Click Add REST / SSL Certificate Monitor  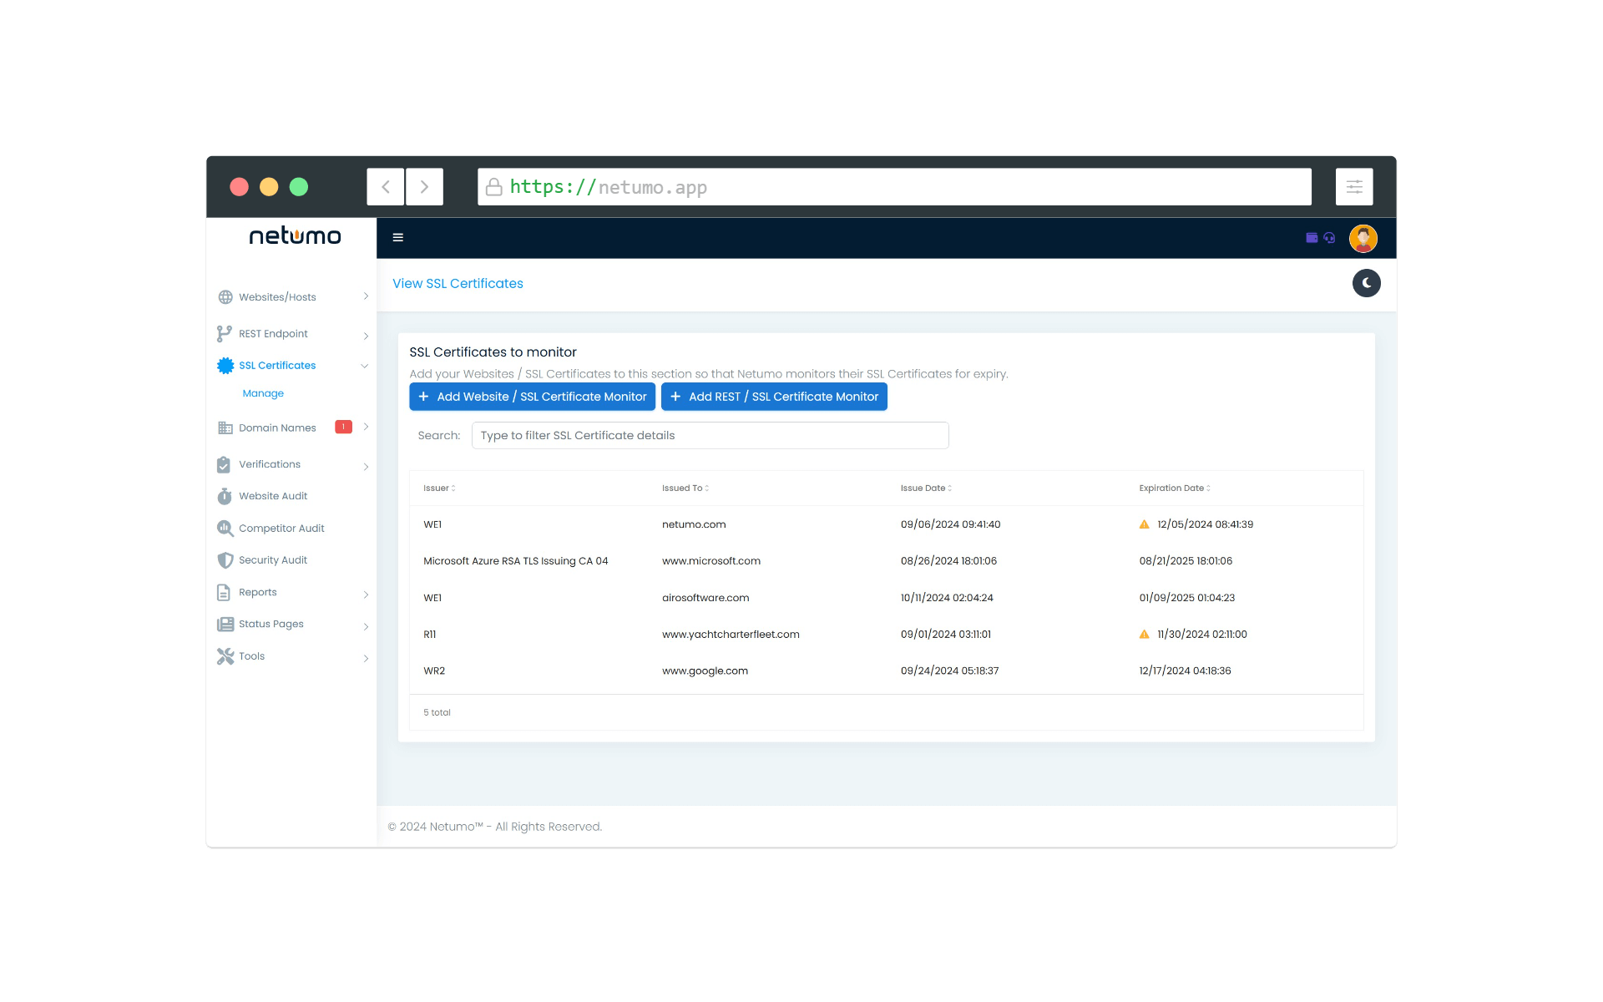[x=774, y=397]
